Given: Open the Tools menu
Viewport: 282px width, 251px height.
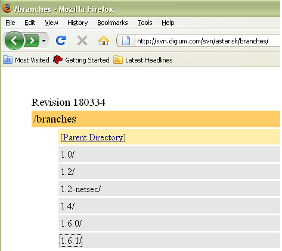Looking at the screenshot, I should [x=145, y=23].
